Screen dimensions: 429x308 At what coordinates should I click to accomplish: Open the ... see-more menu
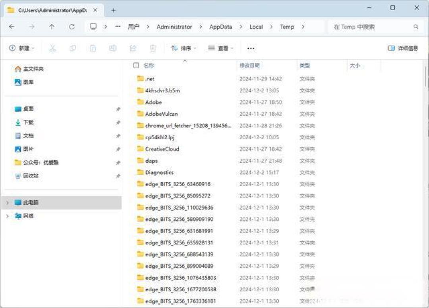click(250, 48)
